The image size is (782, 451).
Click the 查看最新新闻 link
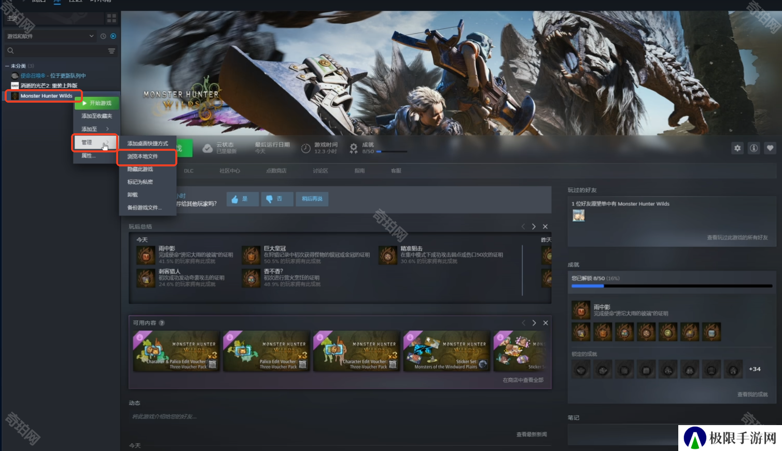click(532, 434)
